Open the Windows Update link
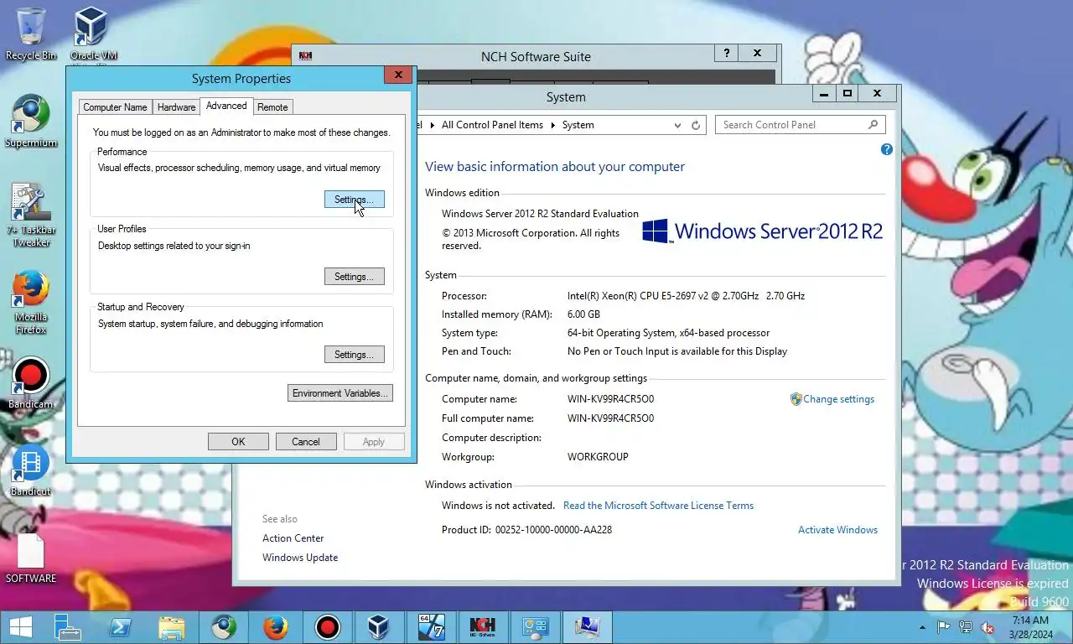Viewport: 1073px width, 644px height. [300, 558]
